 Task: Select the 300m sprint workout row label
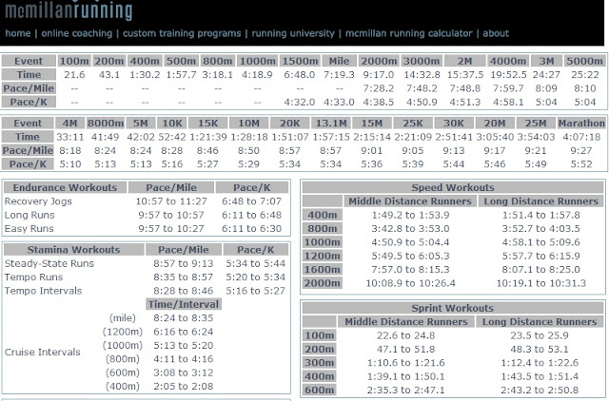320,363
